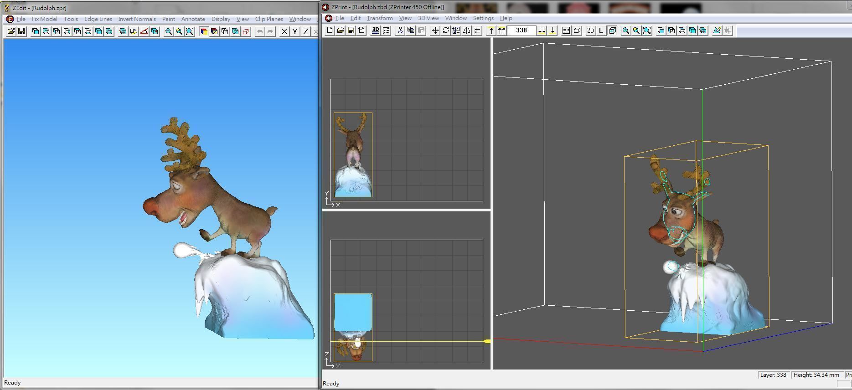Screen dimensions: 852x390
Task: Select the Move/translate tool in ZPrint
Action: point(435,31)
